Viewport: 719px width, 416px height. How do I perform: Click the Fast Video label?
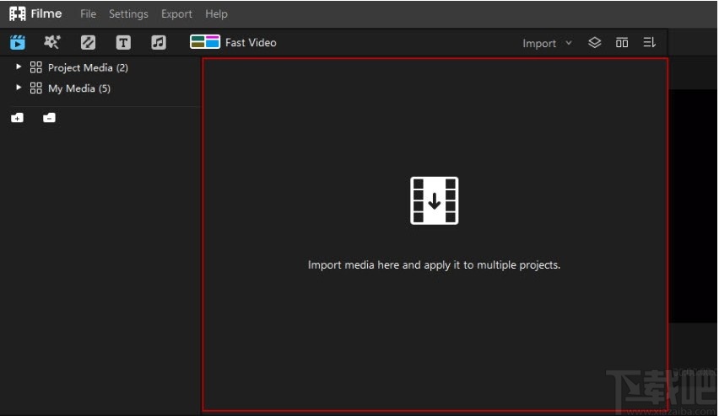point(251,43)
